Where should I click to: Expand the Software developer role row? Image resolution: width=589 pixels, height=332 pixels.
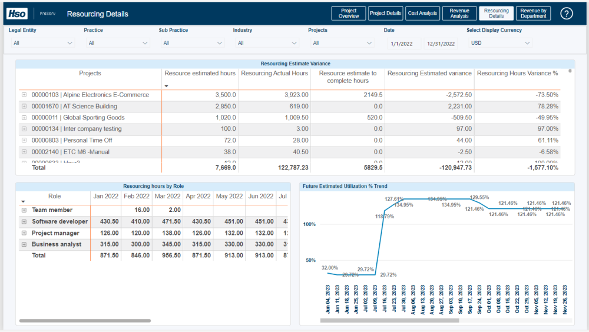coord(24,222)
